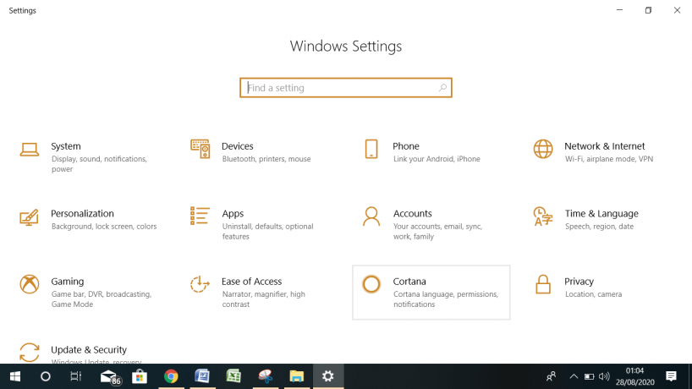
Task: Click the Phone settings icon
Action: [x=371, y=149]
